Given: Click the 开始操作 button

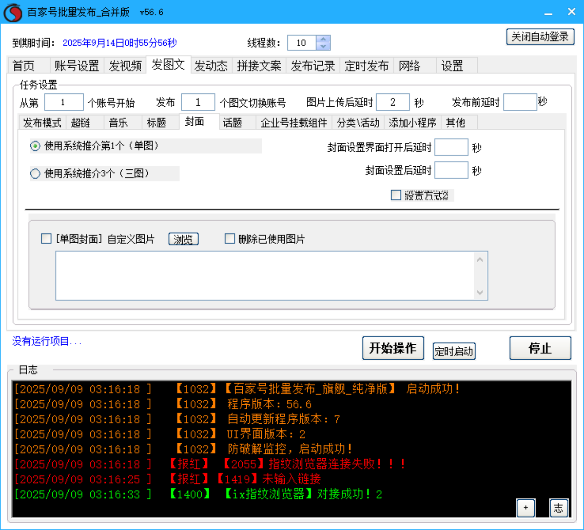Looking at the screenshot, I should (x=393, y=348).
